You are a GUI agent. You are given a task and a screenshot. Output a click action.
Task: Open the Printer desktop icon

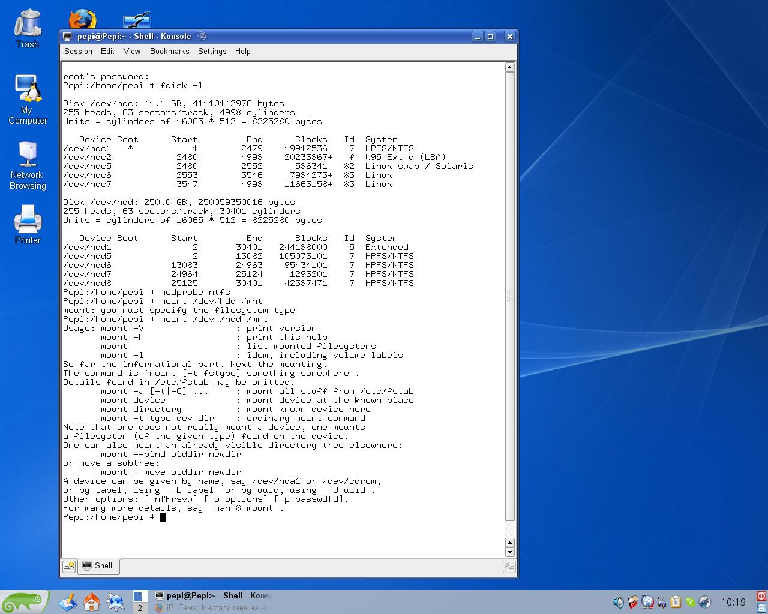(28, 224)
